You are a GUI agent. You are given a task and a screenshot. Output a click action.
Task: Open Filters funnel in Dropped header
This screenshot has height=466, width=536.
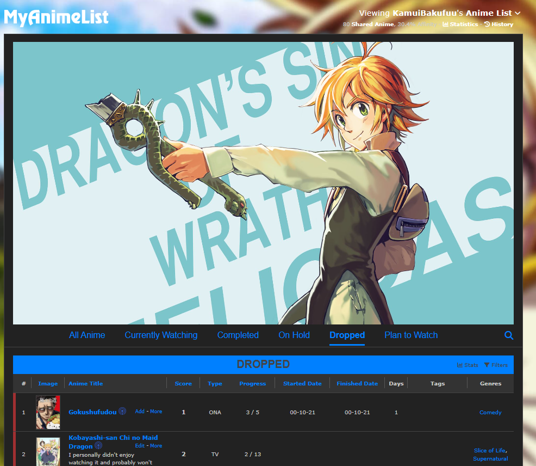(x=496, y=365)
